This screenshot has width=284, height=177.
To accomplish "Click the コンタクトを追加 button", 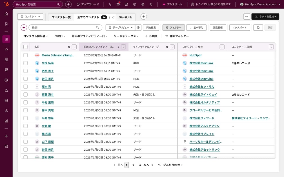I will [x=265, y=17].
